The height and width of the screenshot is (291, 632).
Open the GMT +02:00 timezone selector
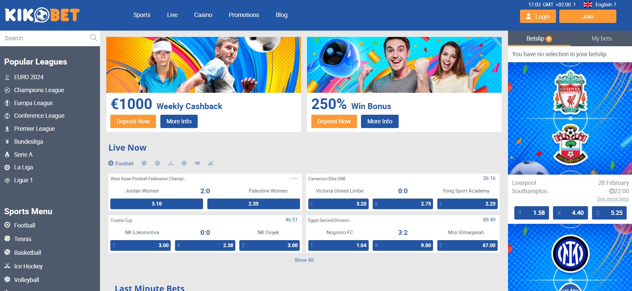click(x=552, y=5)
